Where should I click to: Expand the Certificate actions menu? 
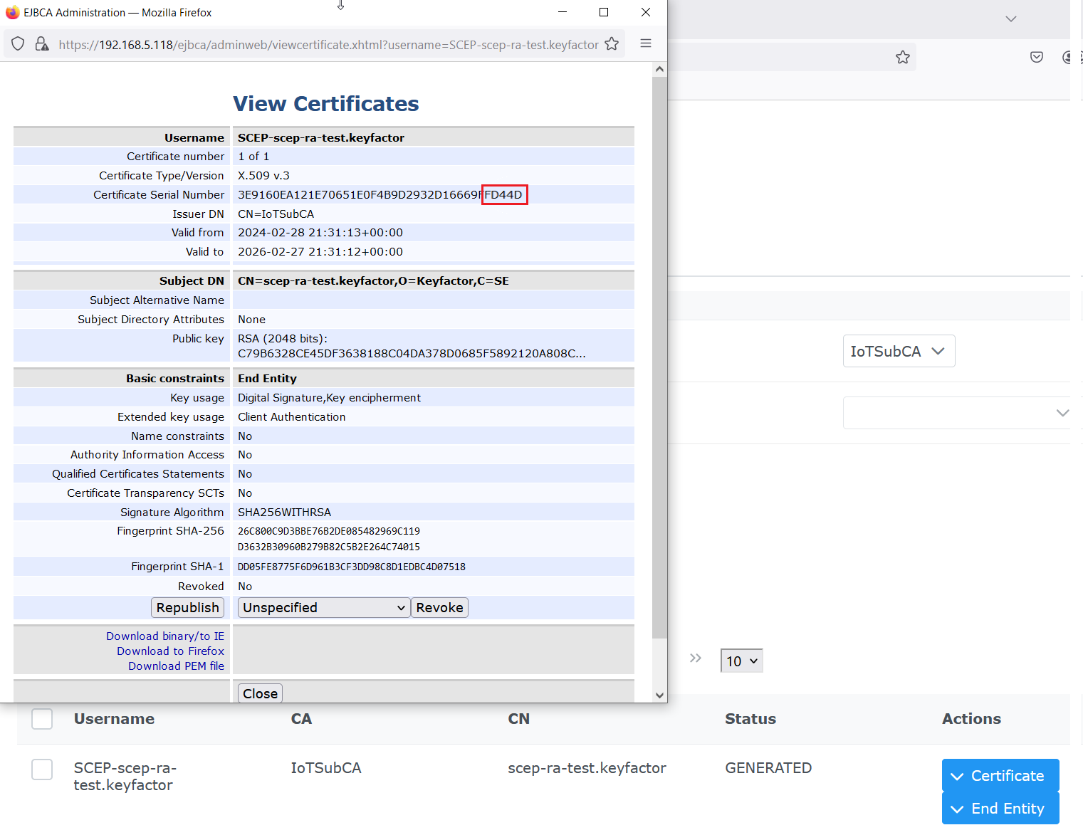click(x=1000, y=776)
